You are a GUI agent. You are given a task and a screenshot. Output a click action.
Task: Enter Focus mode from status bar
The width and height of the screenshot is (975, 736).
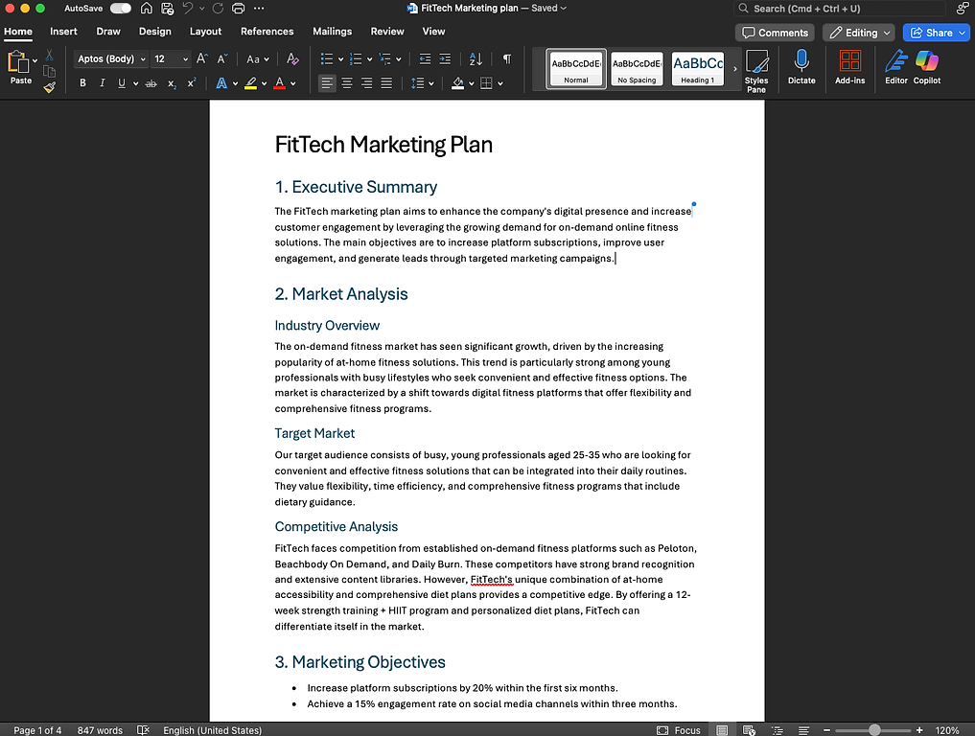pyautogui.click(x=679, y=730)
